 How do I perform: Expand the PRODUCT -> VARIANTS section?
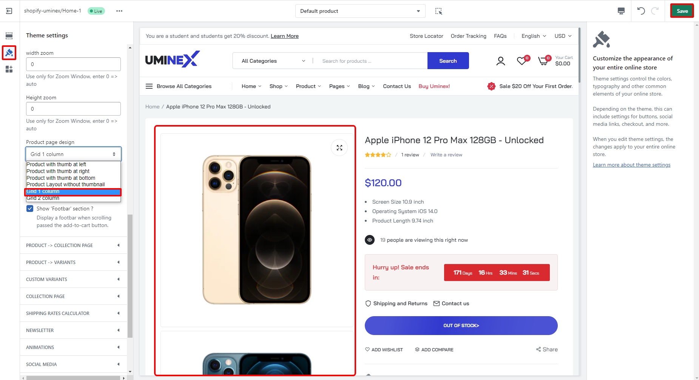pyautogui.click(x=73, y=262)
